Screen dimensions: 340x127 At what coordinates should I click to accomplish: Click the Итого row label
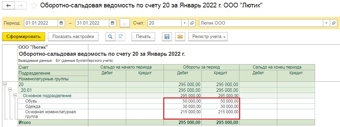25,122
